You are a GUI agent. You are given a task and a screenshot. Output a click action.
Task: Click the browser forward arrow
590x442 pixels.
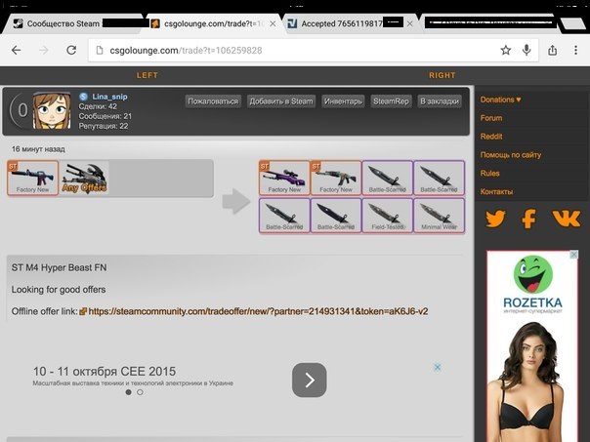pos(44,50)
